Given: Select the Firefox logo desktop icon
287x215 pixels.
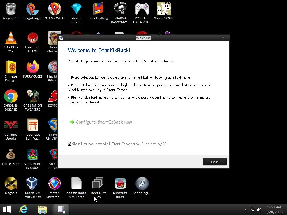Looking at the screenshot, I should pos(33,69).
